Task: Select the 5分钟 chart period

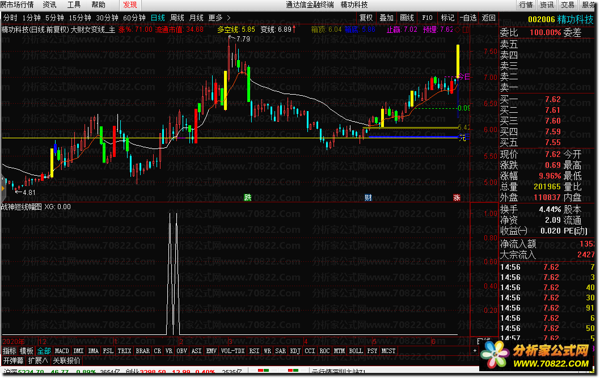Action: tap(54, 18)
